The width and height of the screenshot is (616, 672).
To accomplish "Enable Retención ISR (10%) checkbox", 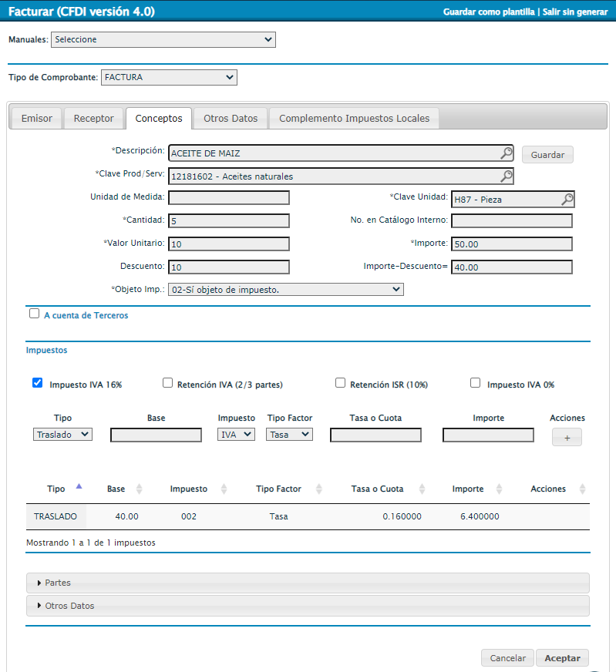I will point(340,383).
